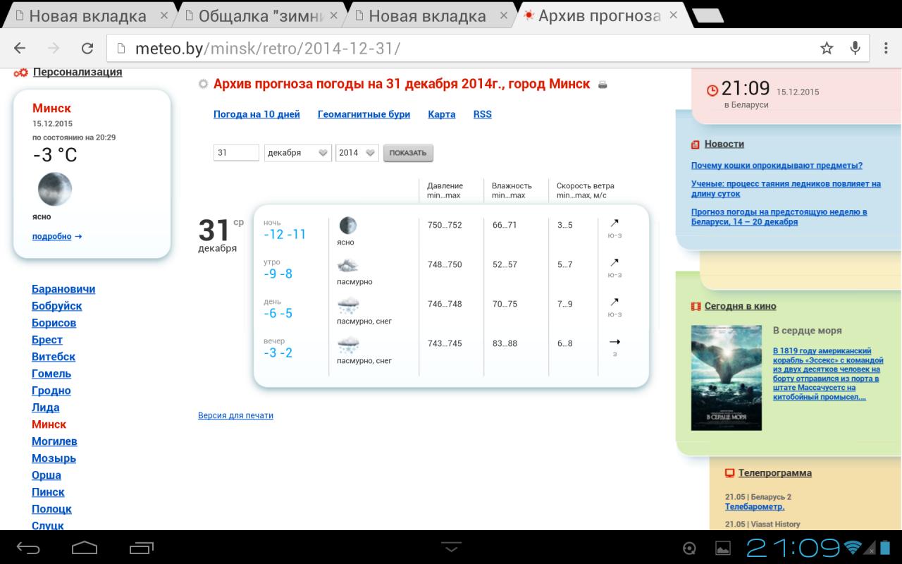Viewport: 902px width, 564px height.
Task: Switch to first Новая вкладка tab
Action: (x=87, y=16)
